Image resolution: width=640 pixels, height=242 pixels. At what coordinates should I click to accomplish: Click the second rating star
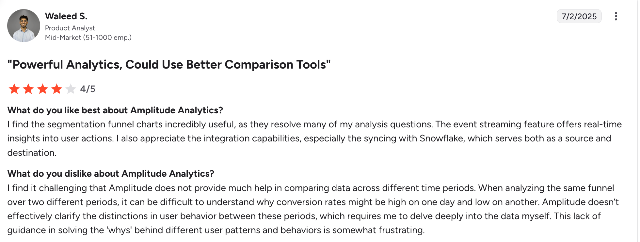(x=28, y=89)
